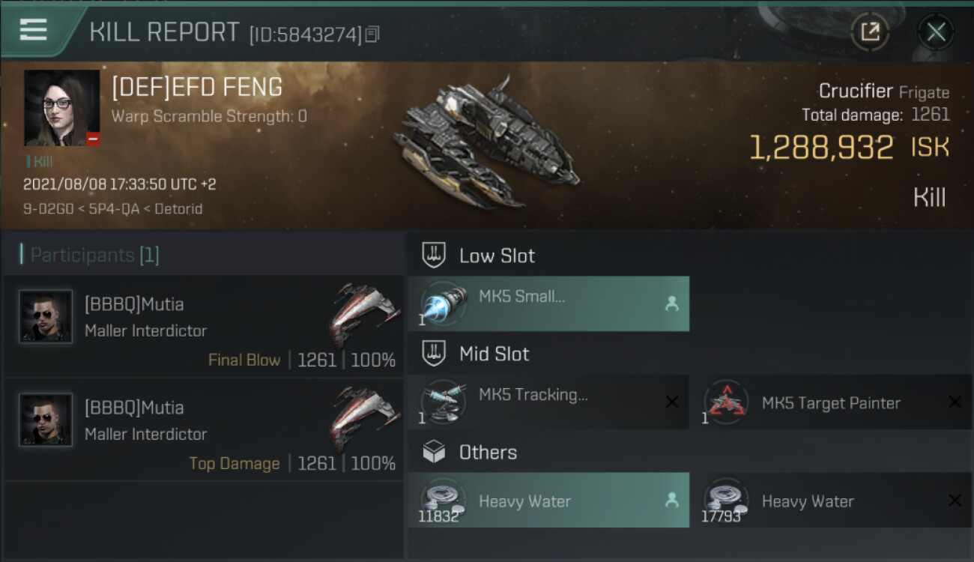Copy the kill report ID
Viewport: 974px width, 562px height.
click(x=372, y=34)
